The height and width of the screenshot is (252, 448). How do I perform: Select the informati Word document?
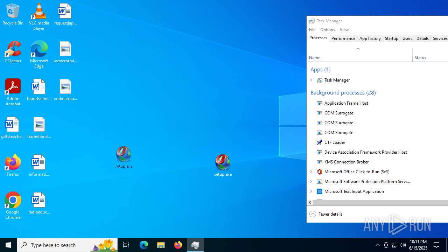click(39, 166)
